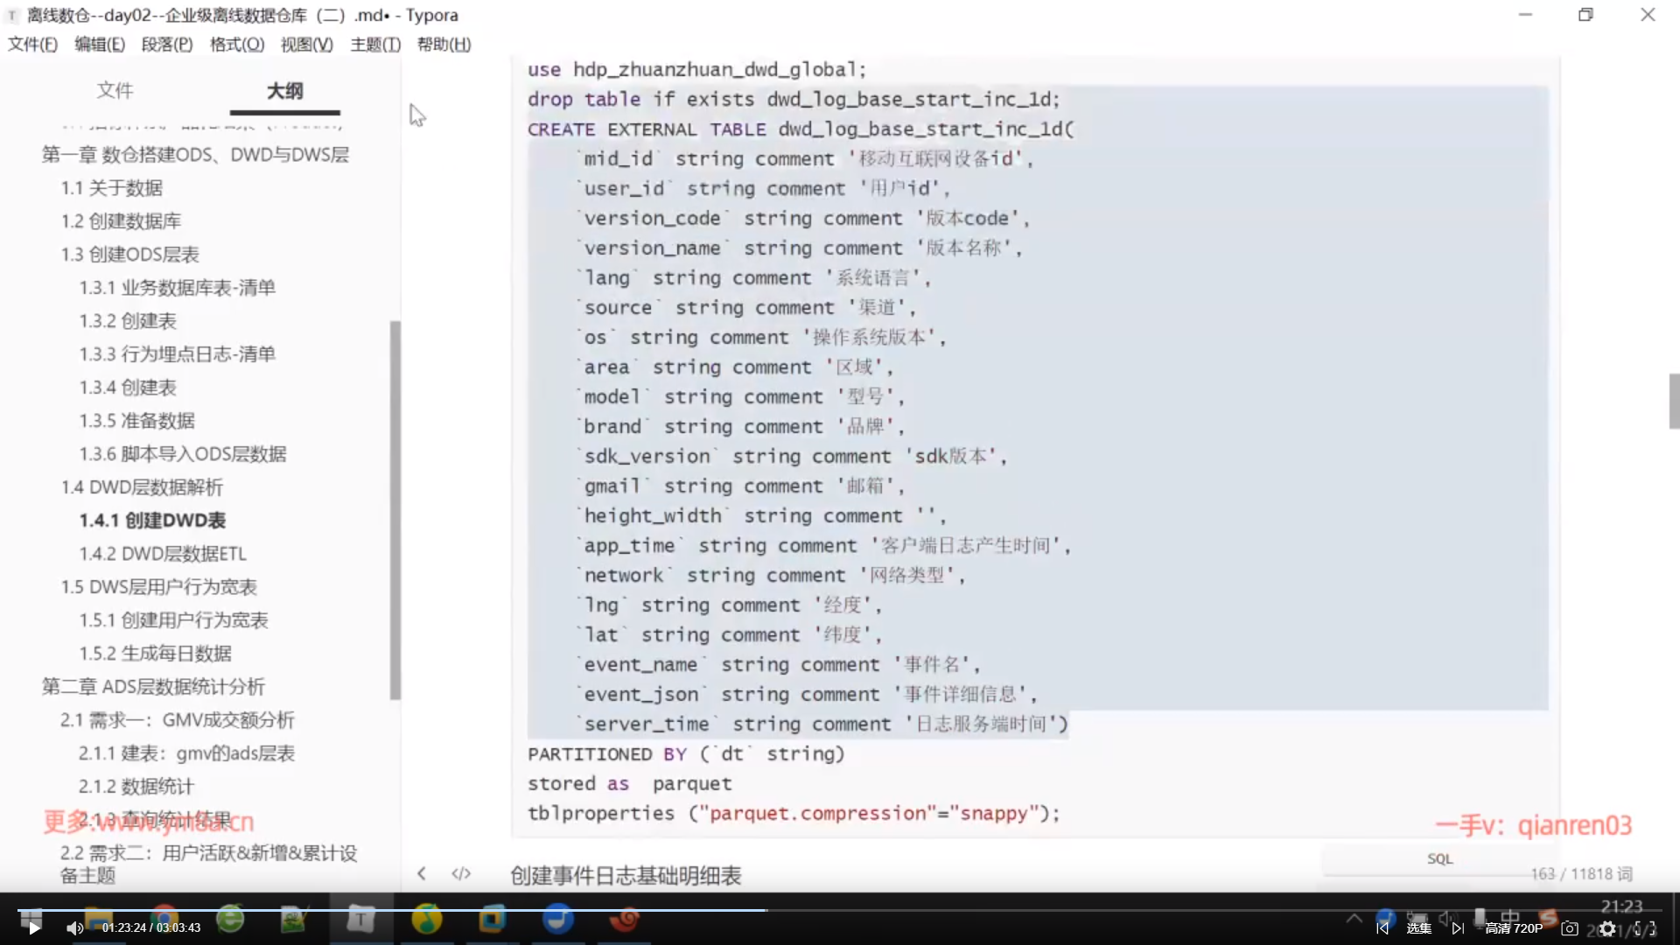Open the player settings gear
Viewport: 1680px width, 945px height.
(x=1607, y=928)
